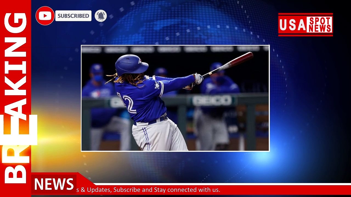Click ticker text 'Subscribe and Stay connected with us.'
This screenshot has height=197, width=351.
(x=167, y=190)
